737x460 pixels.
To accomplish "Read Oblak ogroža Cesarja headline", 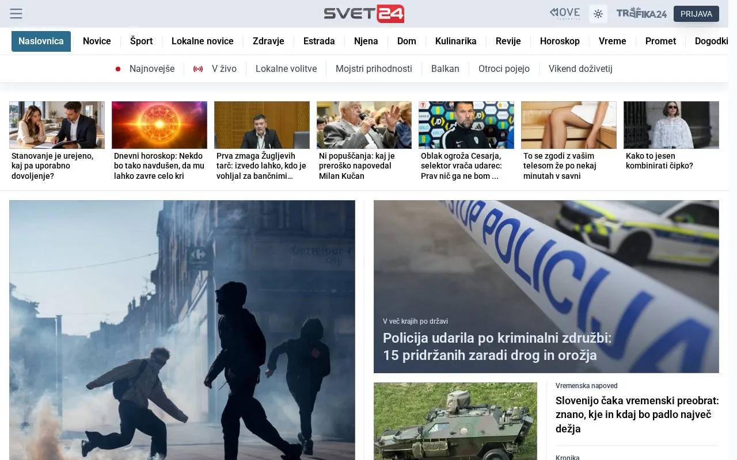I will click(461, 166).
